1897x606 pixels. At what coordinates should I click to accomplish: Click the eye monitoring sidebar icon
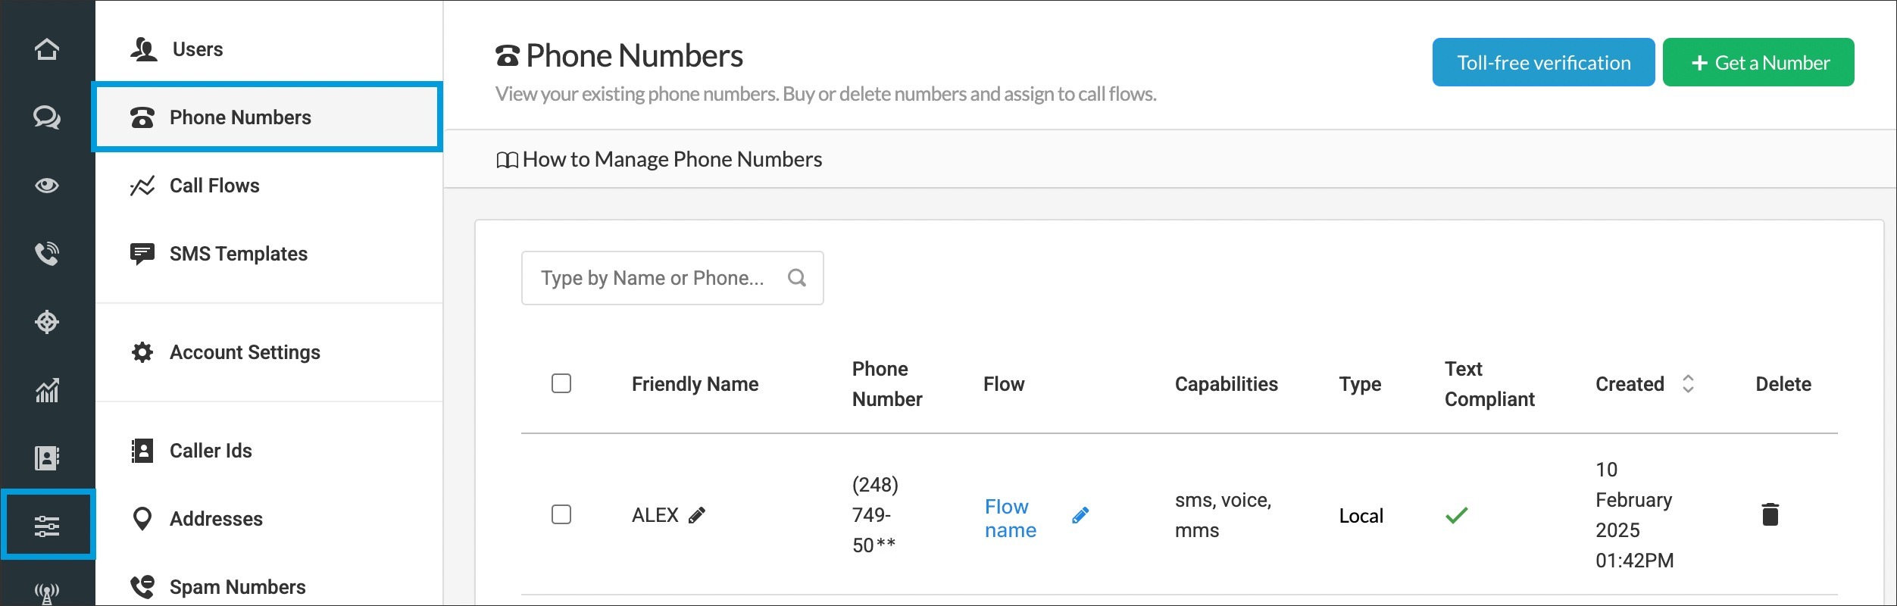(x=47, y=186)
